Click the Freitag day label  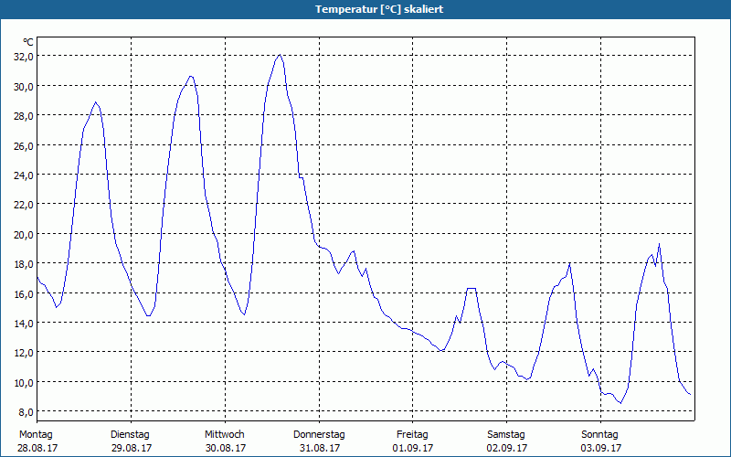(413, 435)
